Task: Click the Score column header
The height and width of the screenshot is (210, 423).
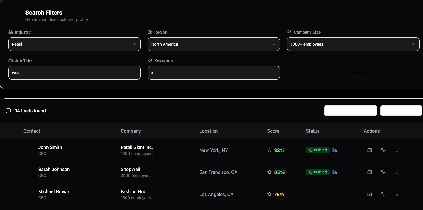Action: click(273, 131)
